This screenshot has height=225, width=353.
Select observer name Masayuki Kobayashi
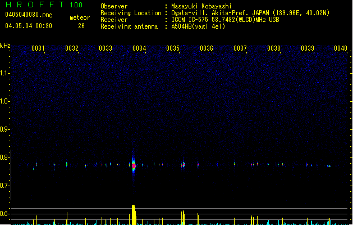pyautogui.click(x=201, y=6)
